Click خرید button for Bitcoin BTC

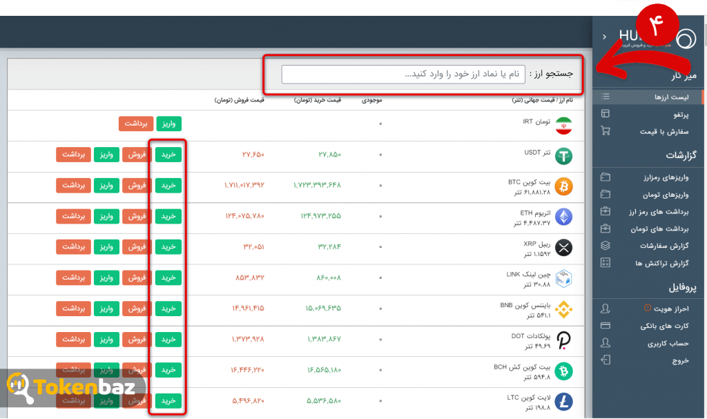pyautogui.click(x=168, y=186)
